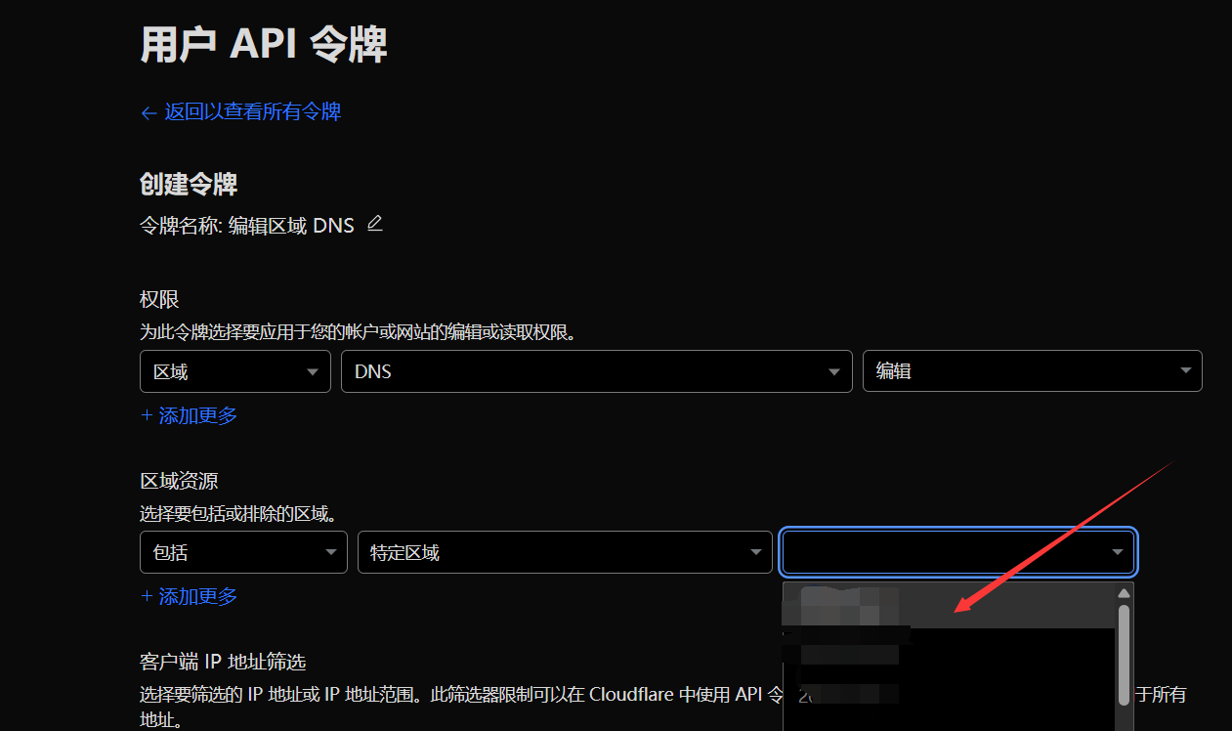This screenshot has height=731, width=1232.
Task: Open the 区域 permission type dropdown
Action: (234, 371)
